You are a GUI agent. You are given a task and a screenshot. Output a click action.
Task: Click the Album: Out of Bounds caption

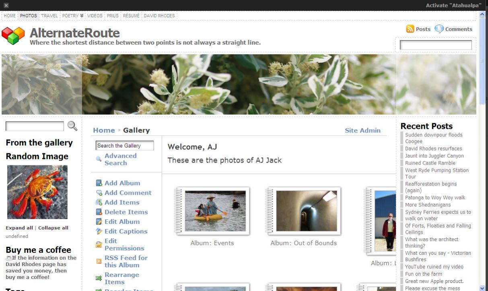coord(304,243)
